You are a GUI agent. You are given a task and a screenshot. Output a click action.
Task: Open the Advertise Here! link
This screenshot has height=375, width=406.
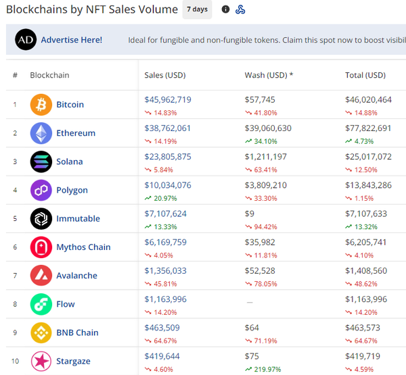(x=72, y=40)
